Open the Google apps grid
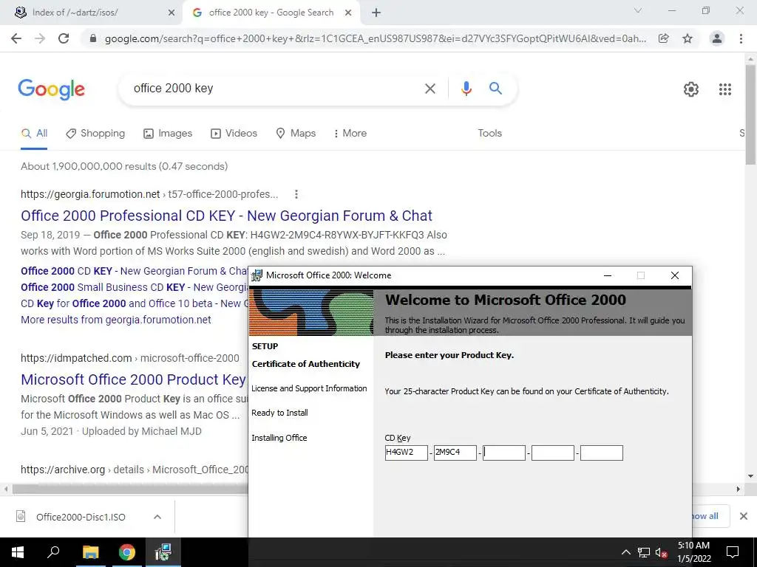The height and width of the screenshot is (567, 757). coord(724,89)
